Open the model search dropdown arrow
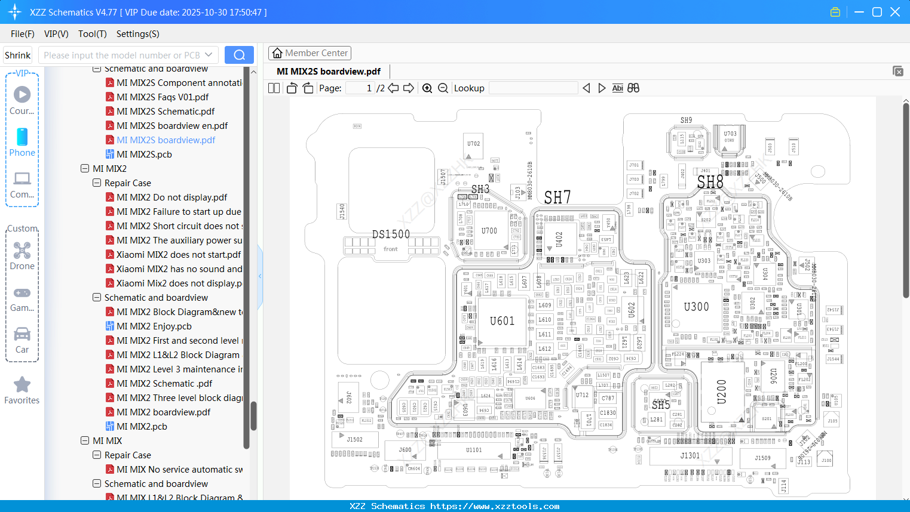Viewport: 910px width, 512px height. [x=209, y=54]
